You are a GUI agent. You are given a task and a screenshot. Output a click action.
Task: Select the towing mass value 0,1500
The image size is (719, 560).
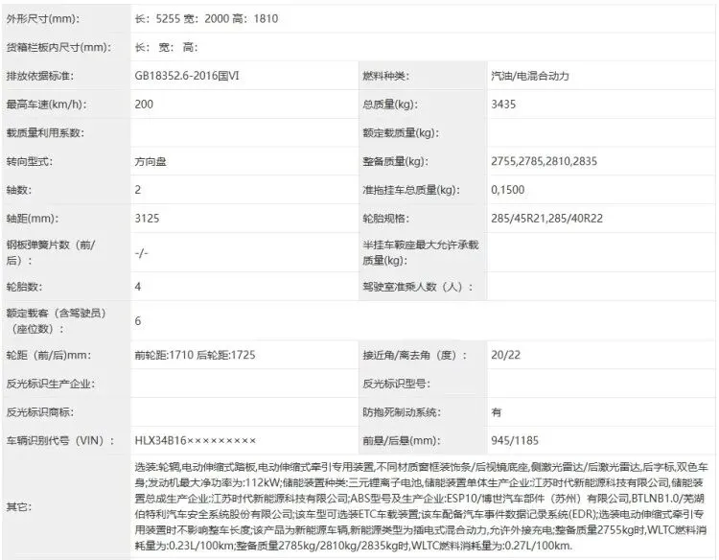coord(507,190)
